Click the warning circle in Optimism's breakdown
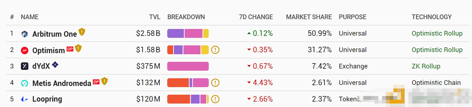 [x=215, y=50]
